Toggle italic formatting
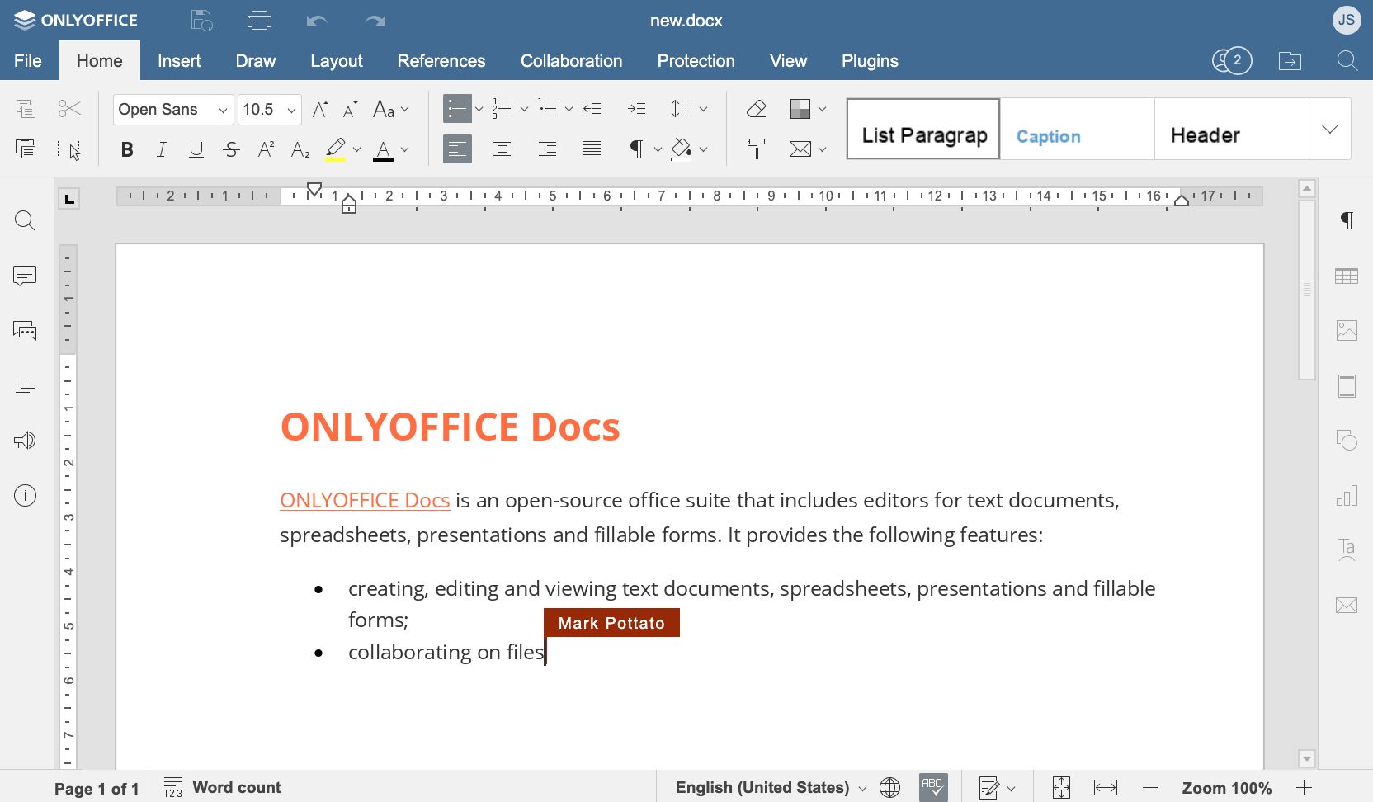Screen dimensions: 1373x802 coord(162,149)
